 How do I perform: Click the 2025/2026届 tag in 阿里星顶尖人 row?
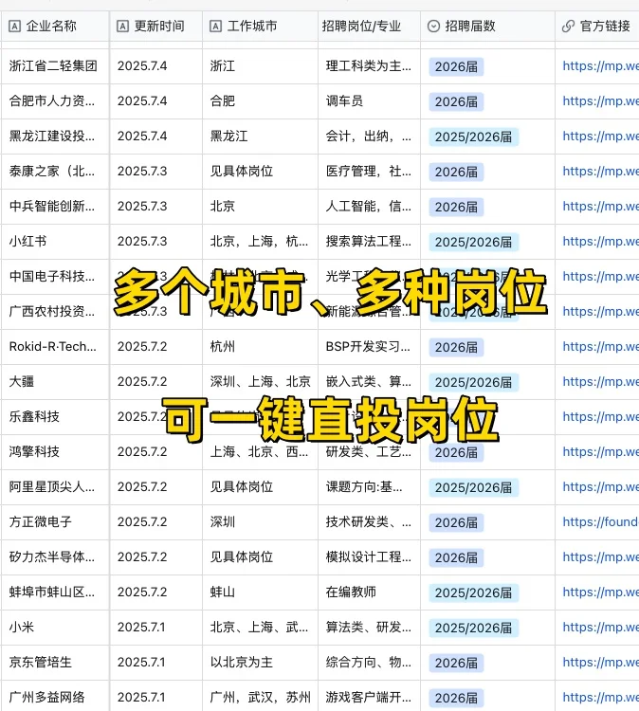[x=473, y=487]
